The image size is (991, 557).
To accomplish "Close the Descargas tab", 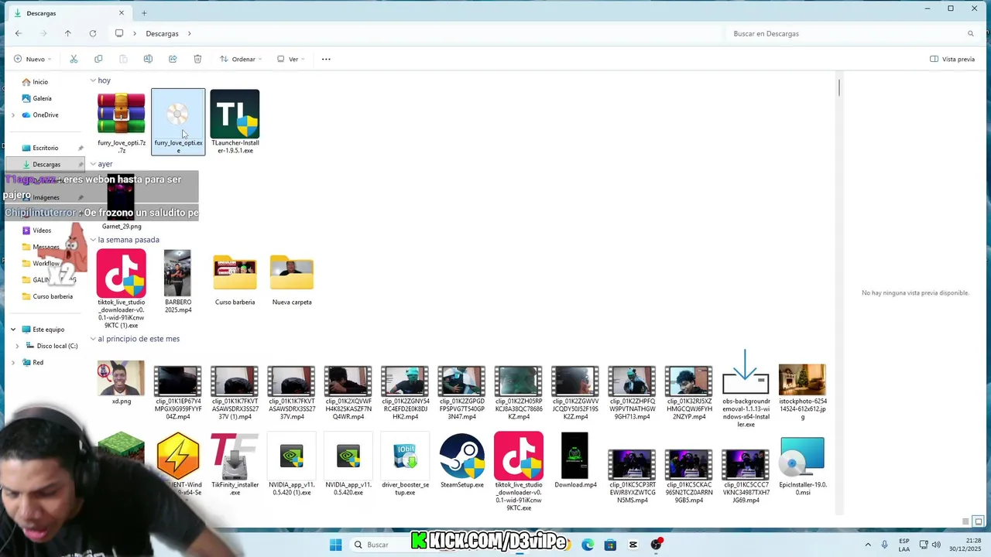I will pyautogui.click(x=122, y=13).
